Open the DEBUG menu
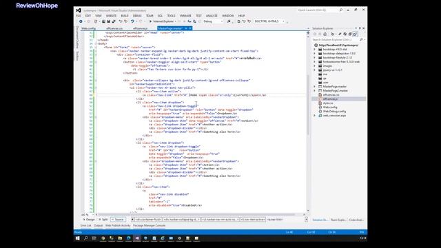Image resolution: width=441 pixels, height=248 pixels. tap(137, 16)
